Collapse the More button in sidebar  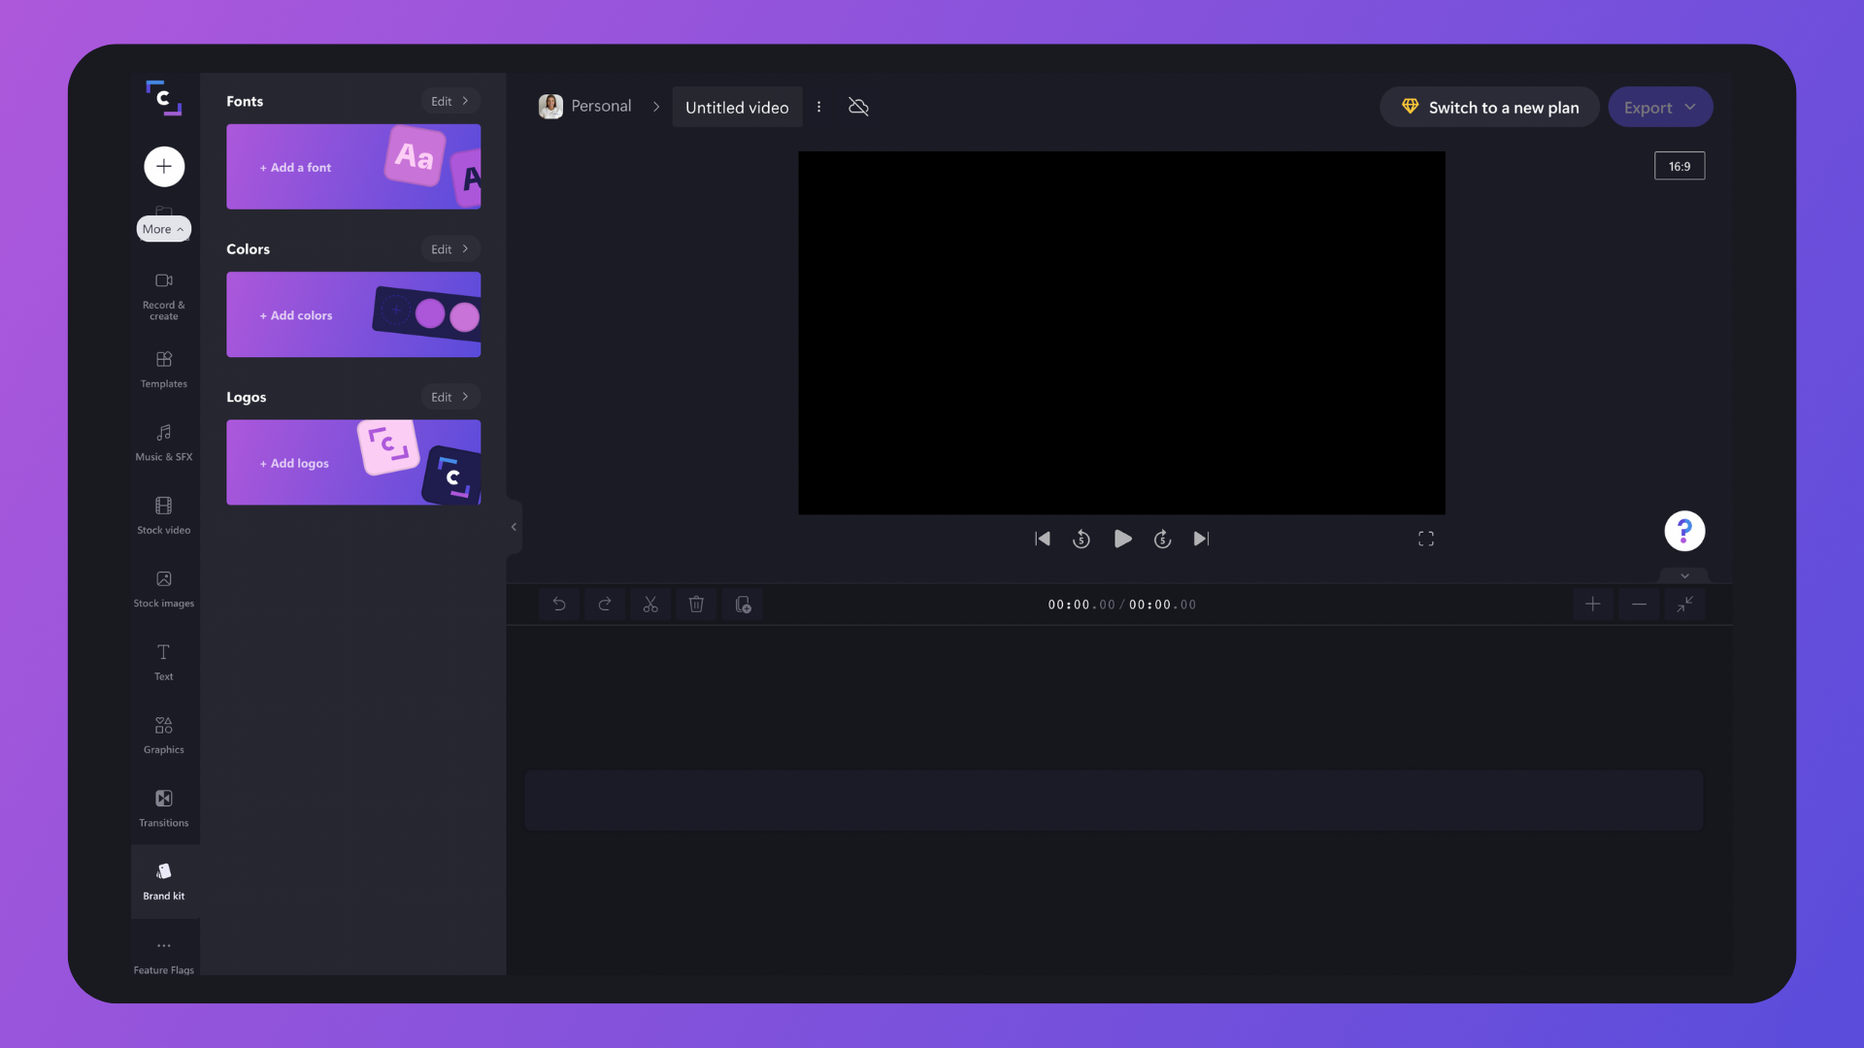163,228
